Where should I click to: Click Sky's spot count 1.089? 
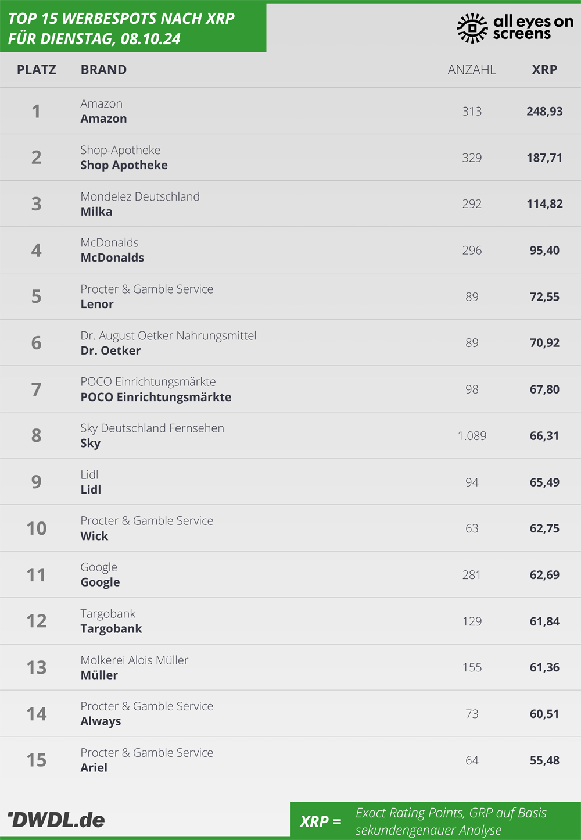tap(472, 436)
